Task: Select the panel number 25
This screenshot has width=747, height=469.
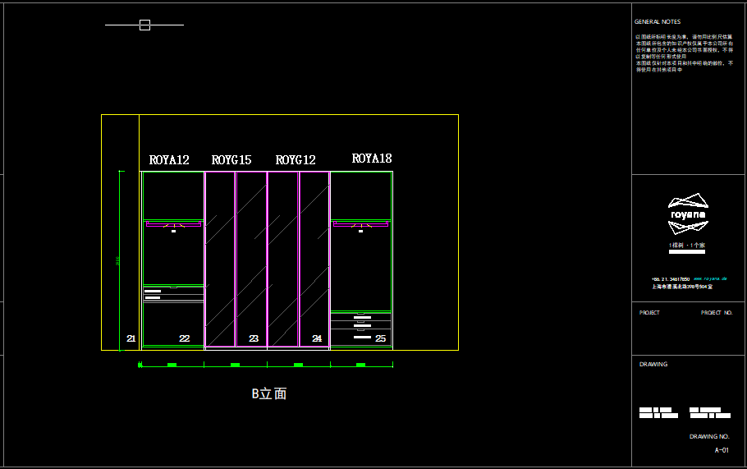Action: click(380, 338)
